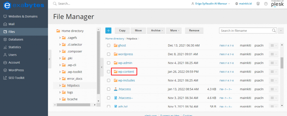Collapse the directory tree panel arrow
This screenshot has height=116, width=287.
pyautogui.click(x=102, y=67)
